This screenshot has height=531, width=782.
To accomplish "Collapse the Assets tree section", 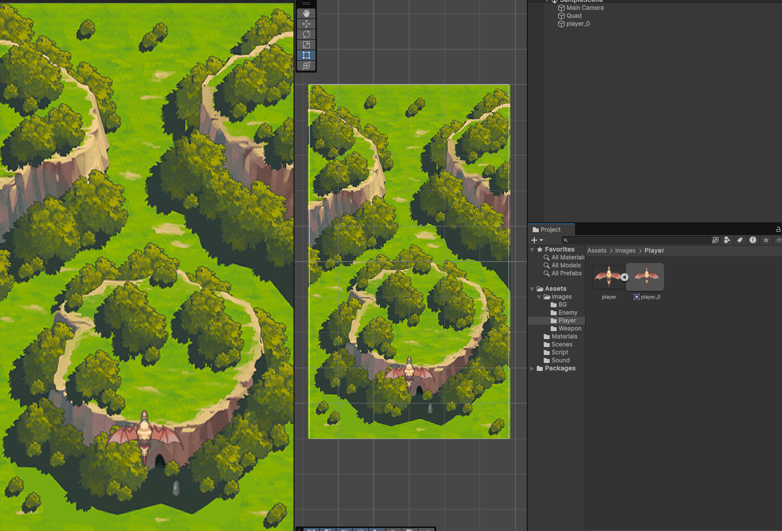I will tap(532, 289).
